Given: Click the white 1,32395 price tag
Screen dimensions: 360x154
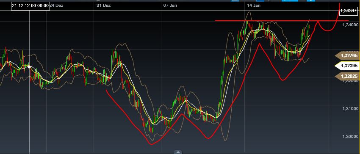Looking at the screenshot, I should click(x=347, y=66).
